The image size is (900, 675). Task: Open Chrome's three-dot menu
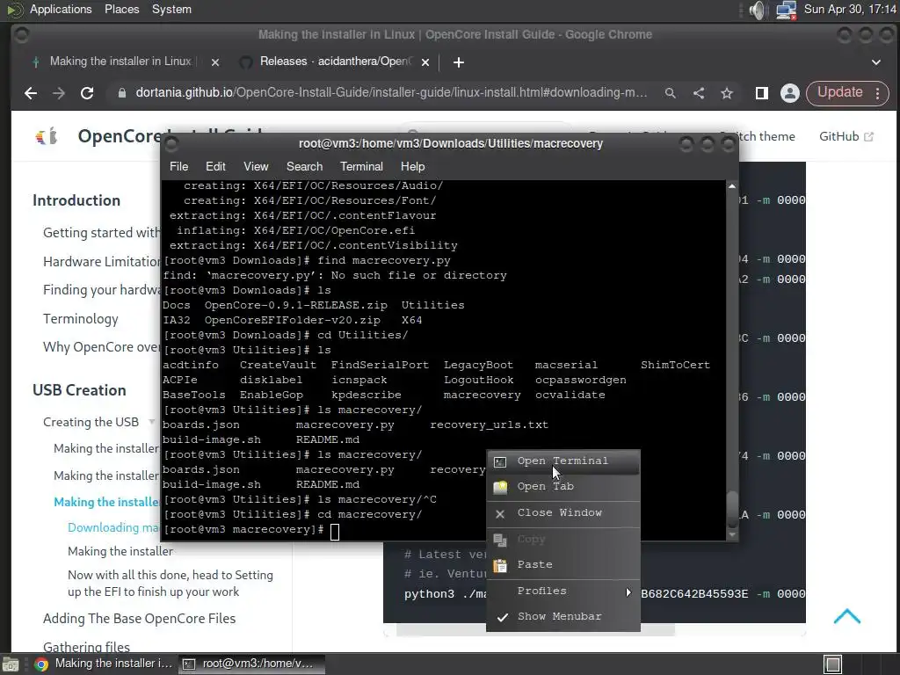[x=878, y=93]
